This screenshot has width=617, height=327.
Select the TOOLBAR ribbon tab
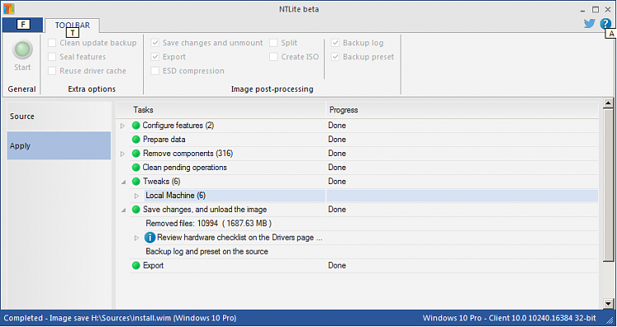pos(72,25)
